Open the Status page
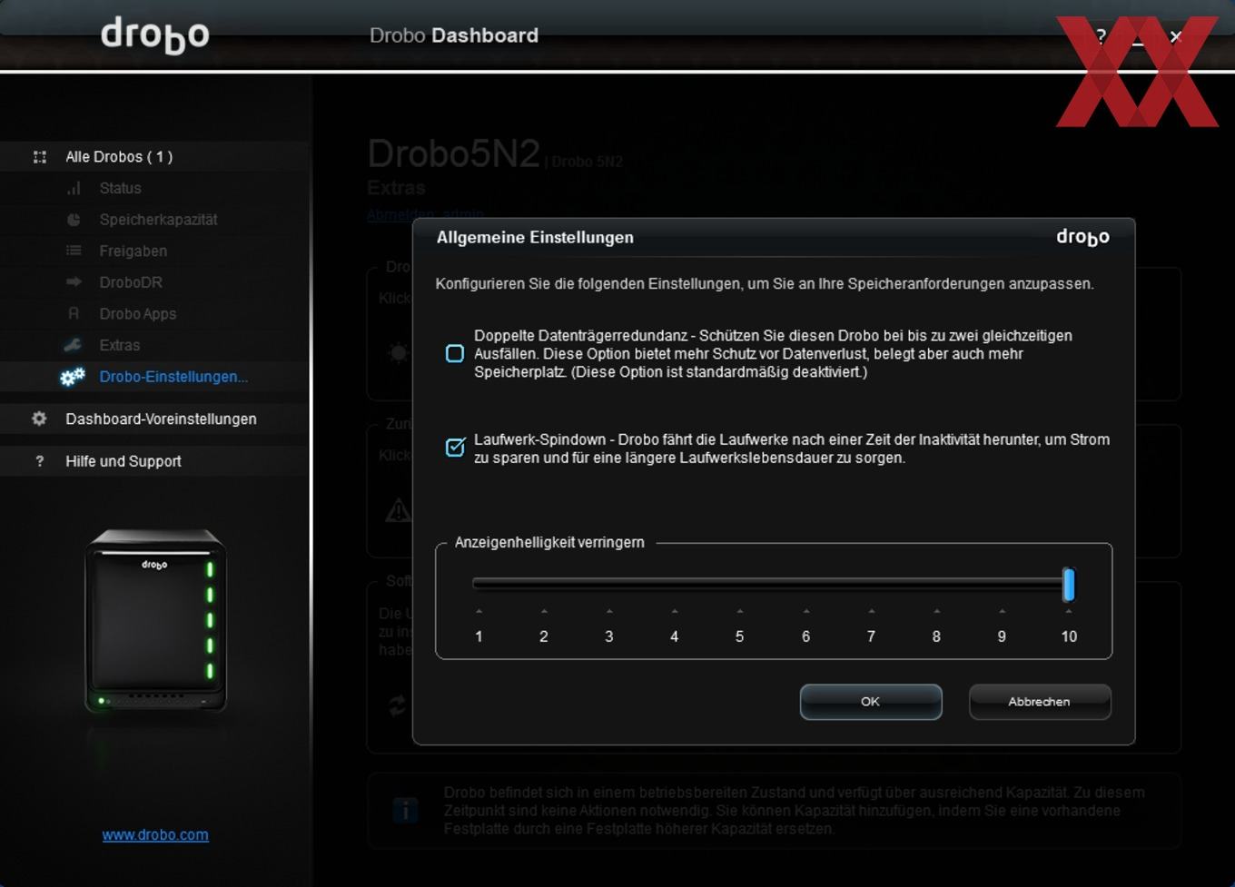 pyautogui.click(x=120, y=188)
